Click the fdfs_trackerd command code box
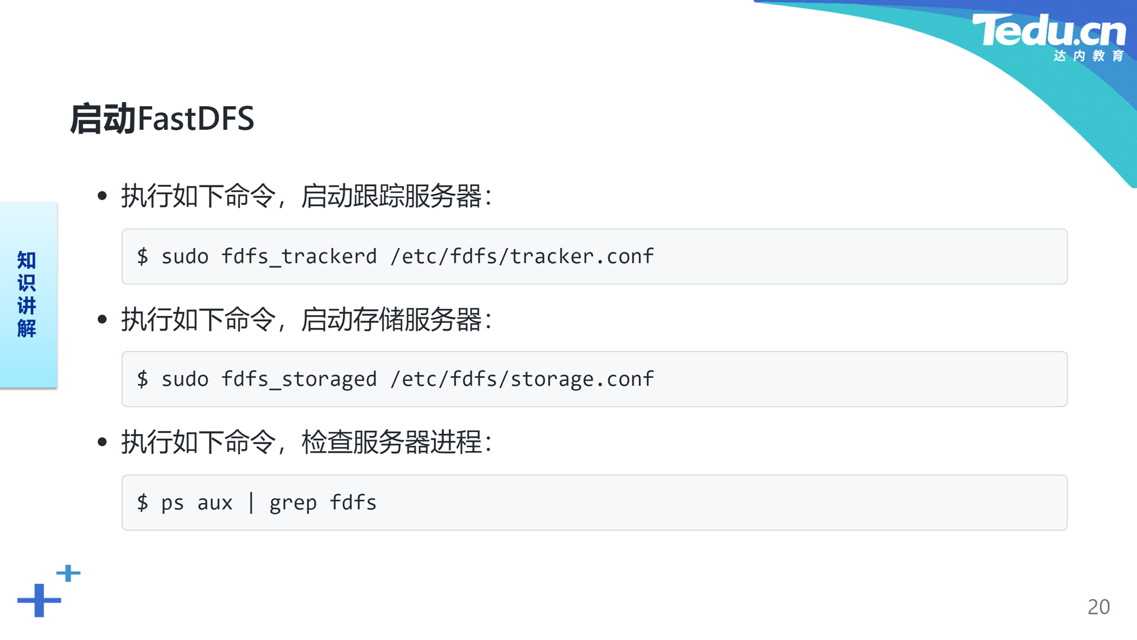The image size is (1137, 640). (594, 256)
